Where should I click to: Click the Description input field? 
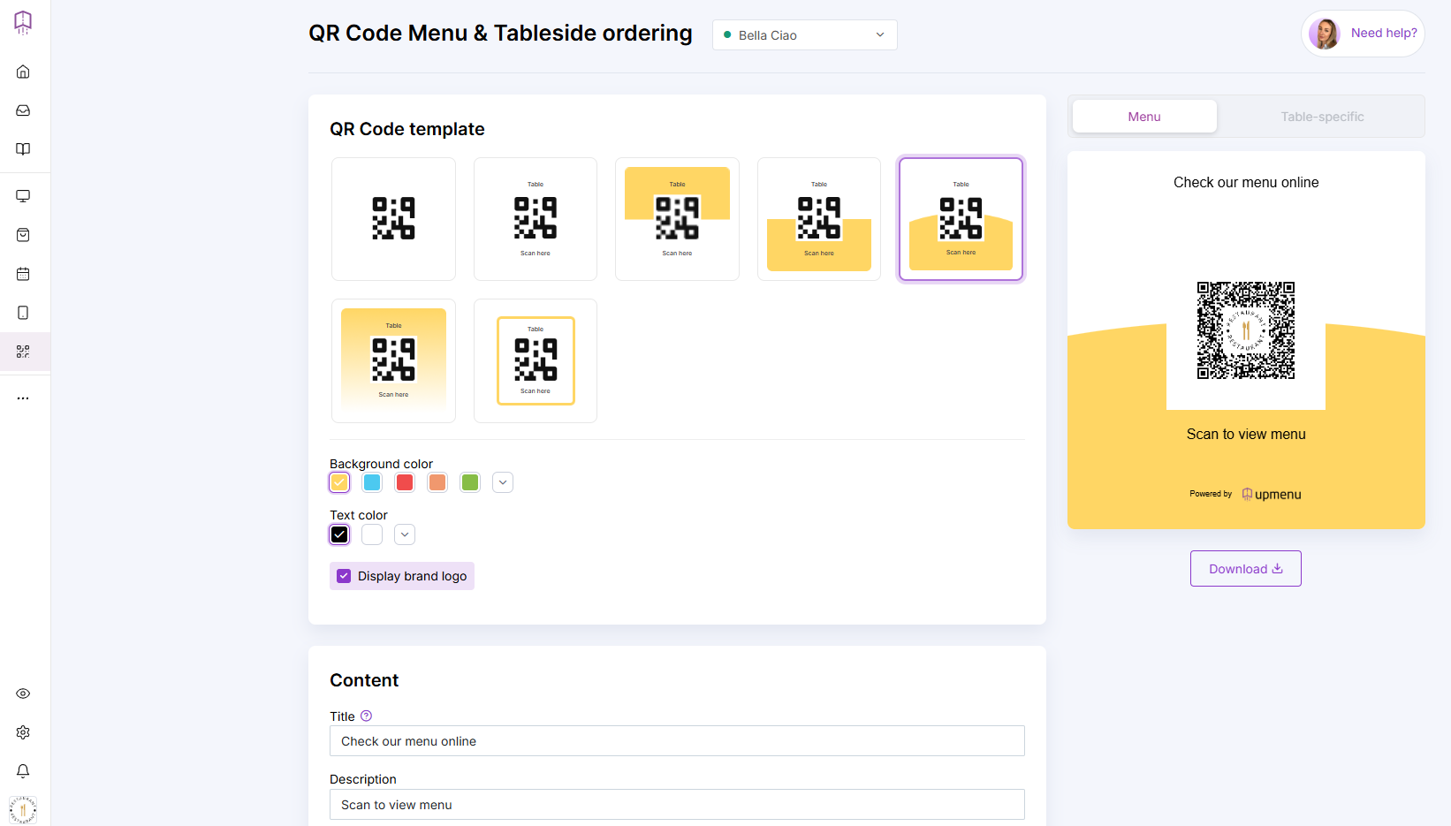tap(677, 805)
